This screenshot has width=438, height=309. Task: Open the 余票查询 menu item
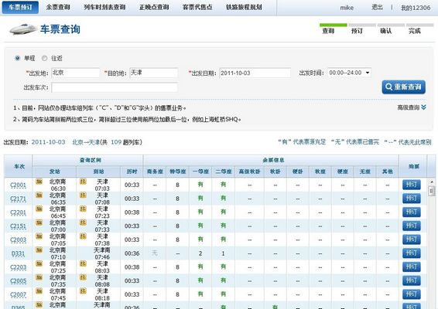coord(58,7)
